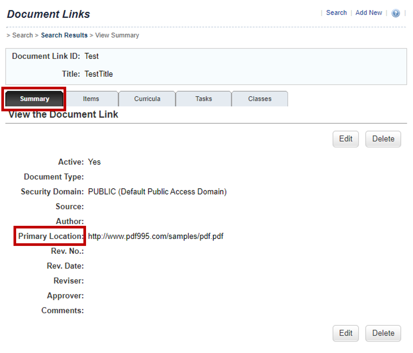The height and width of the screenshot is (353, 413).
Task: Switch to the Tasks tab
Action: (x=204, y=99)
